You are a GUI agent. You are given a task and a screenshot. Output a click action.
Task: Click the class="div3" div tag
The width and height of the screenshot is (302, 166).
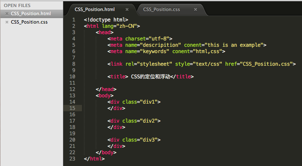134,140
